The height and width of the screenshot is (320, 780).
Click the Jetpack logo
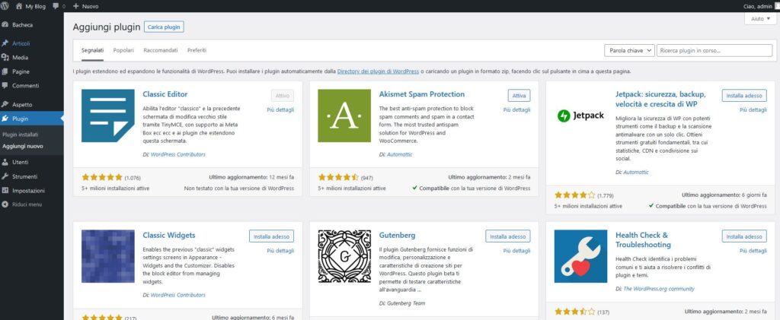click(x=580, y=116)
